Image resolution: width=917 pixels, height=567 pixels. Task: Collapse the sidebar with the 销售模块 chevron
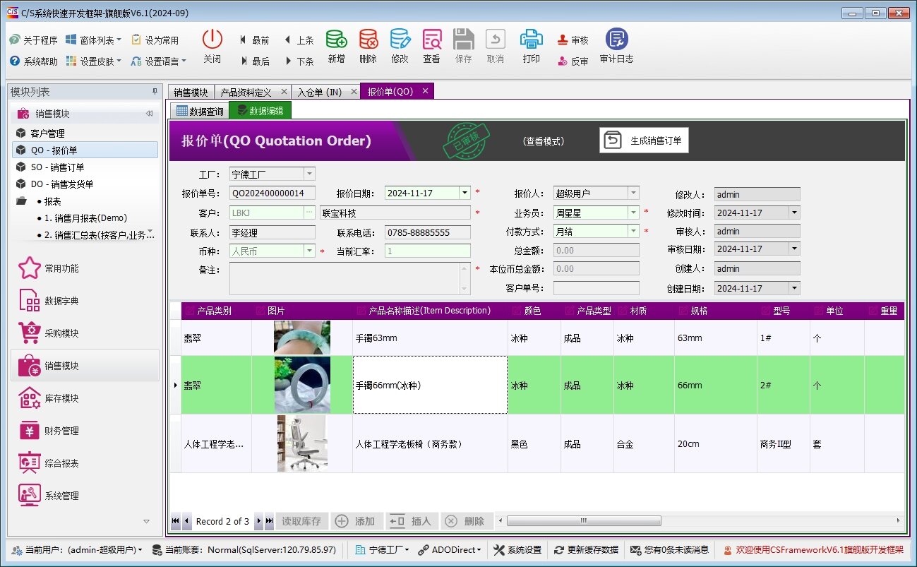tap(150, 112)
